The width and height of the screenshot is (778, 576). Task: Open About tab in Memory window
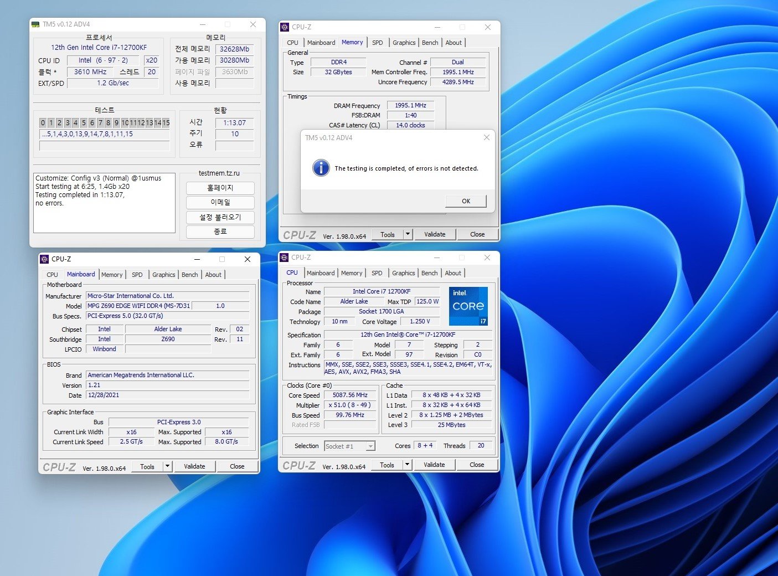[x=454, y=43]
